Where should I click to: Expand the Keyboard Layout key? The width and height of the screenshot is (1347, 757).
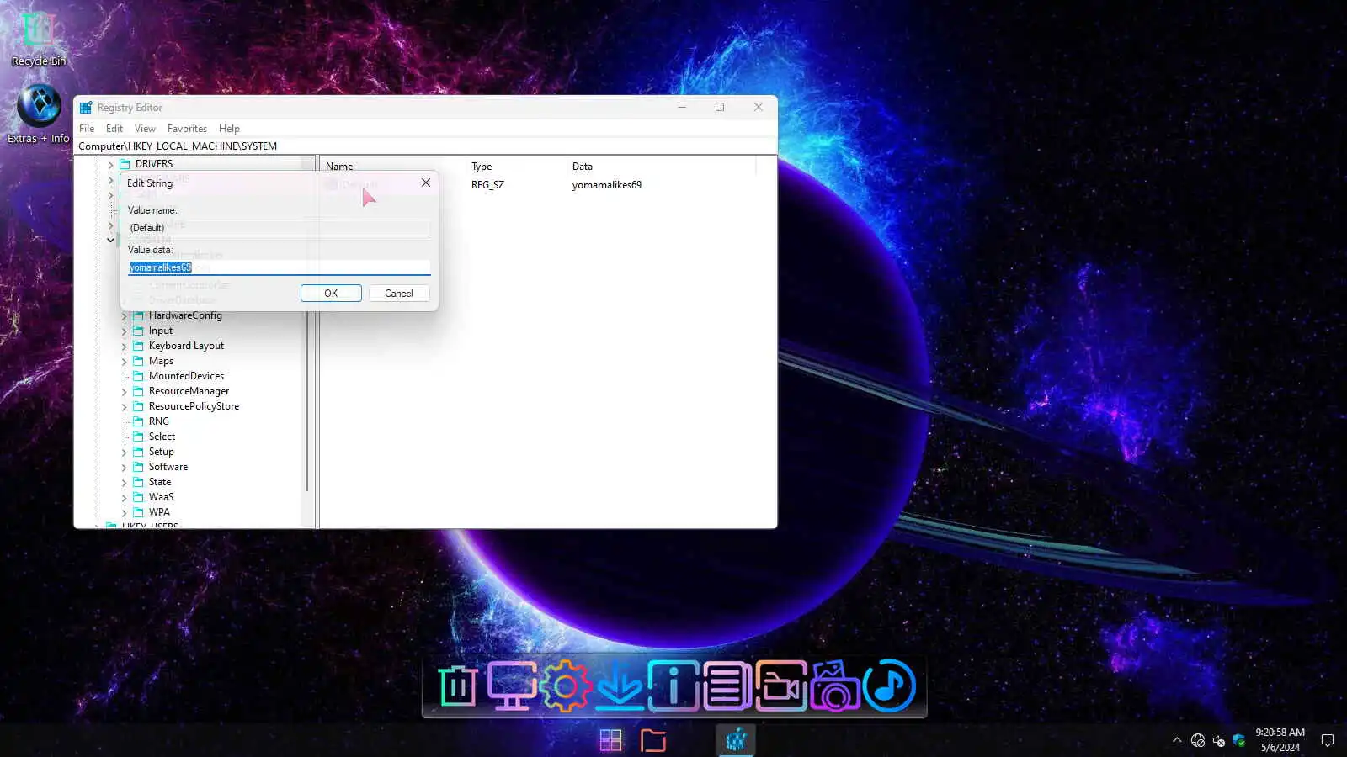coord(124,347)
